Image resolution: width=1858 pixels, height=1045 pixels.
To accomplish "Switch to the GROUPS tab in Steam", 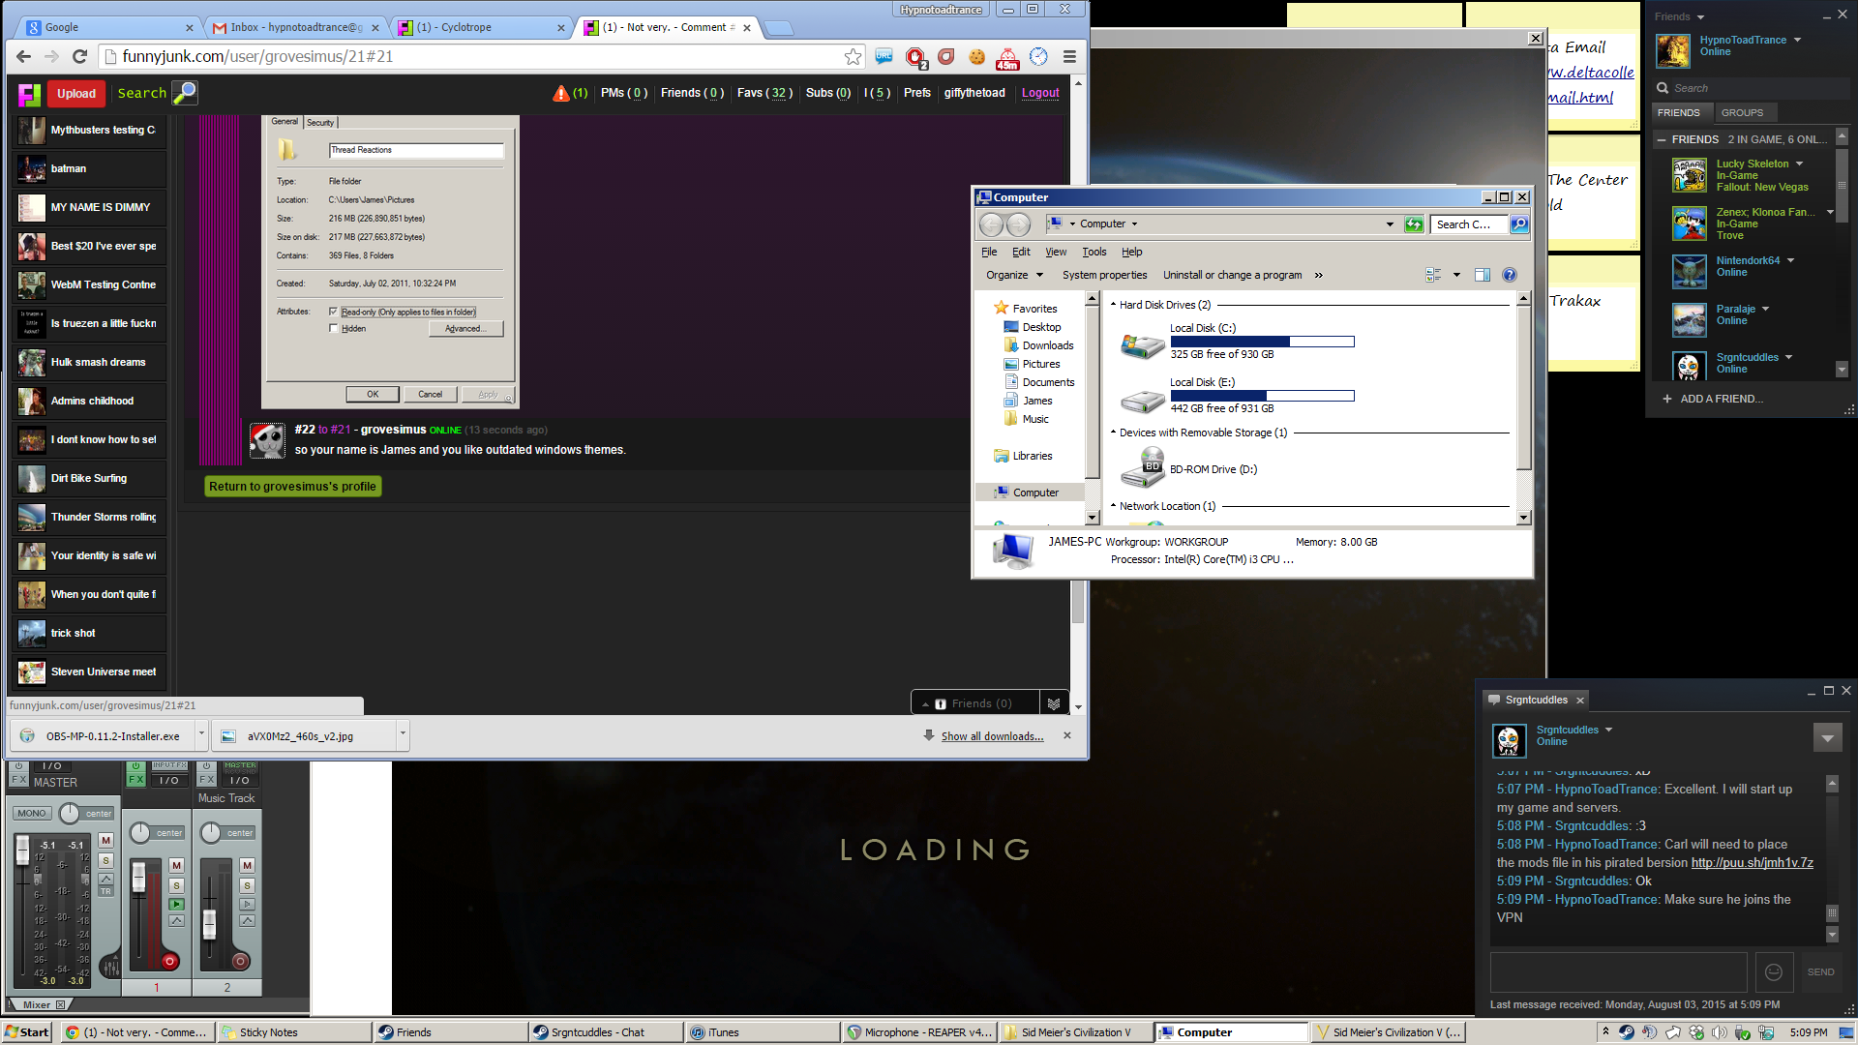I will pos(1741,112).
